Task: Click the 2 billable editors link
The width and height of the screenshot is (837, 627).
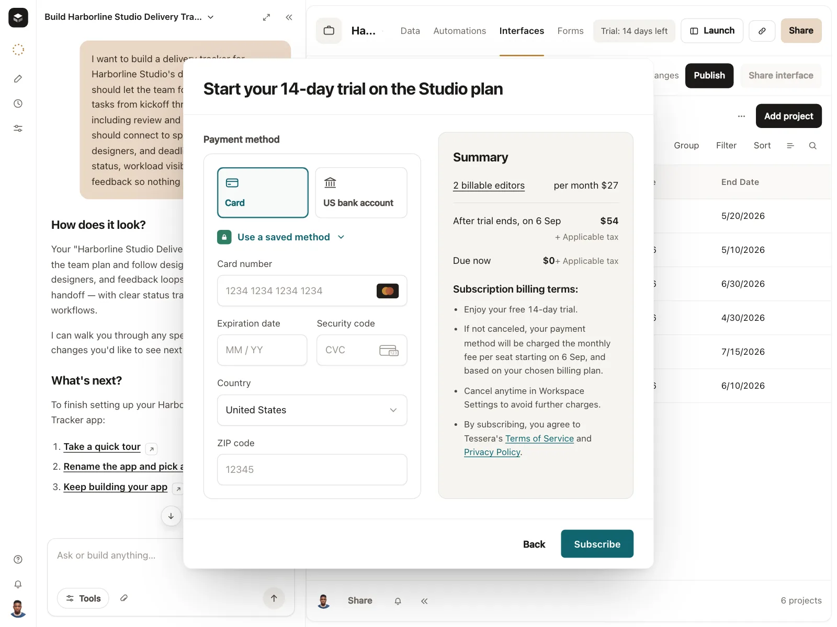Action: coord(489,185)
